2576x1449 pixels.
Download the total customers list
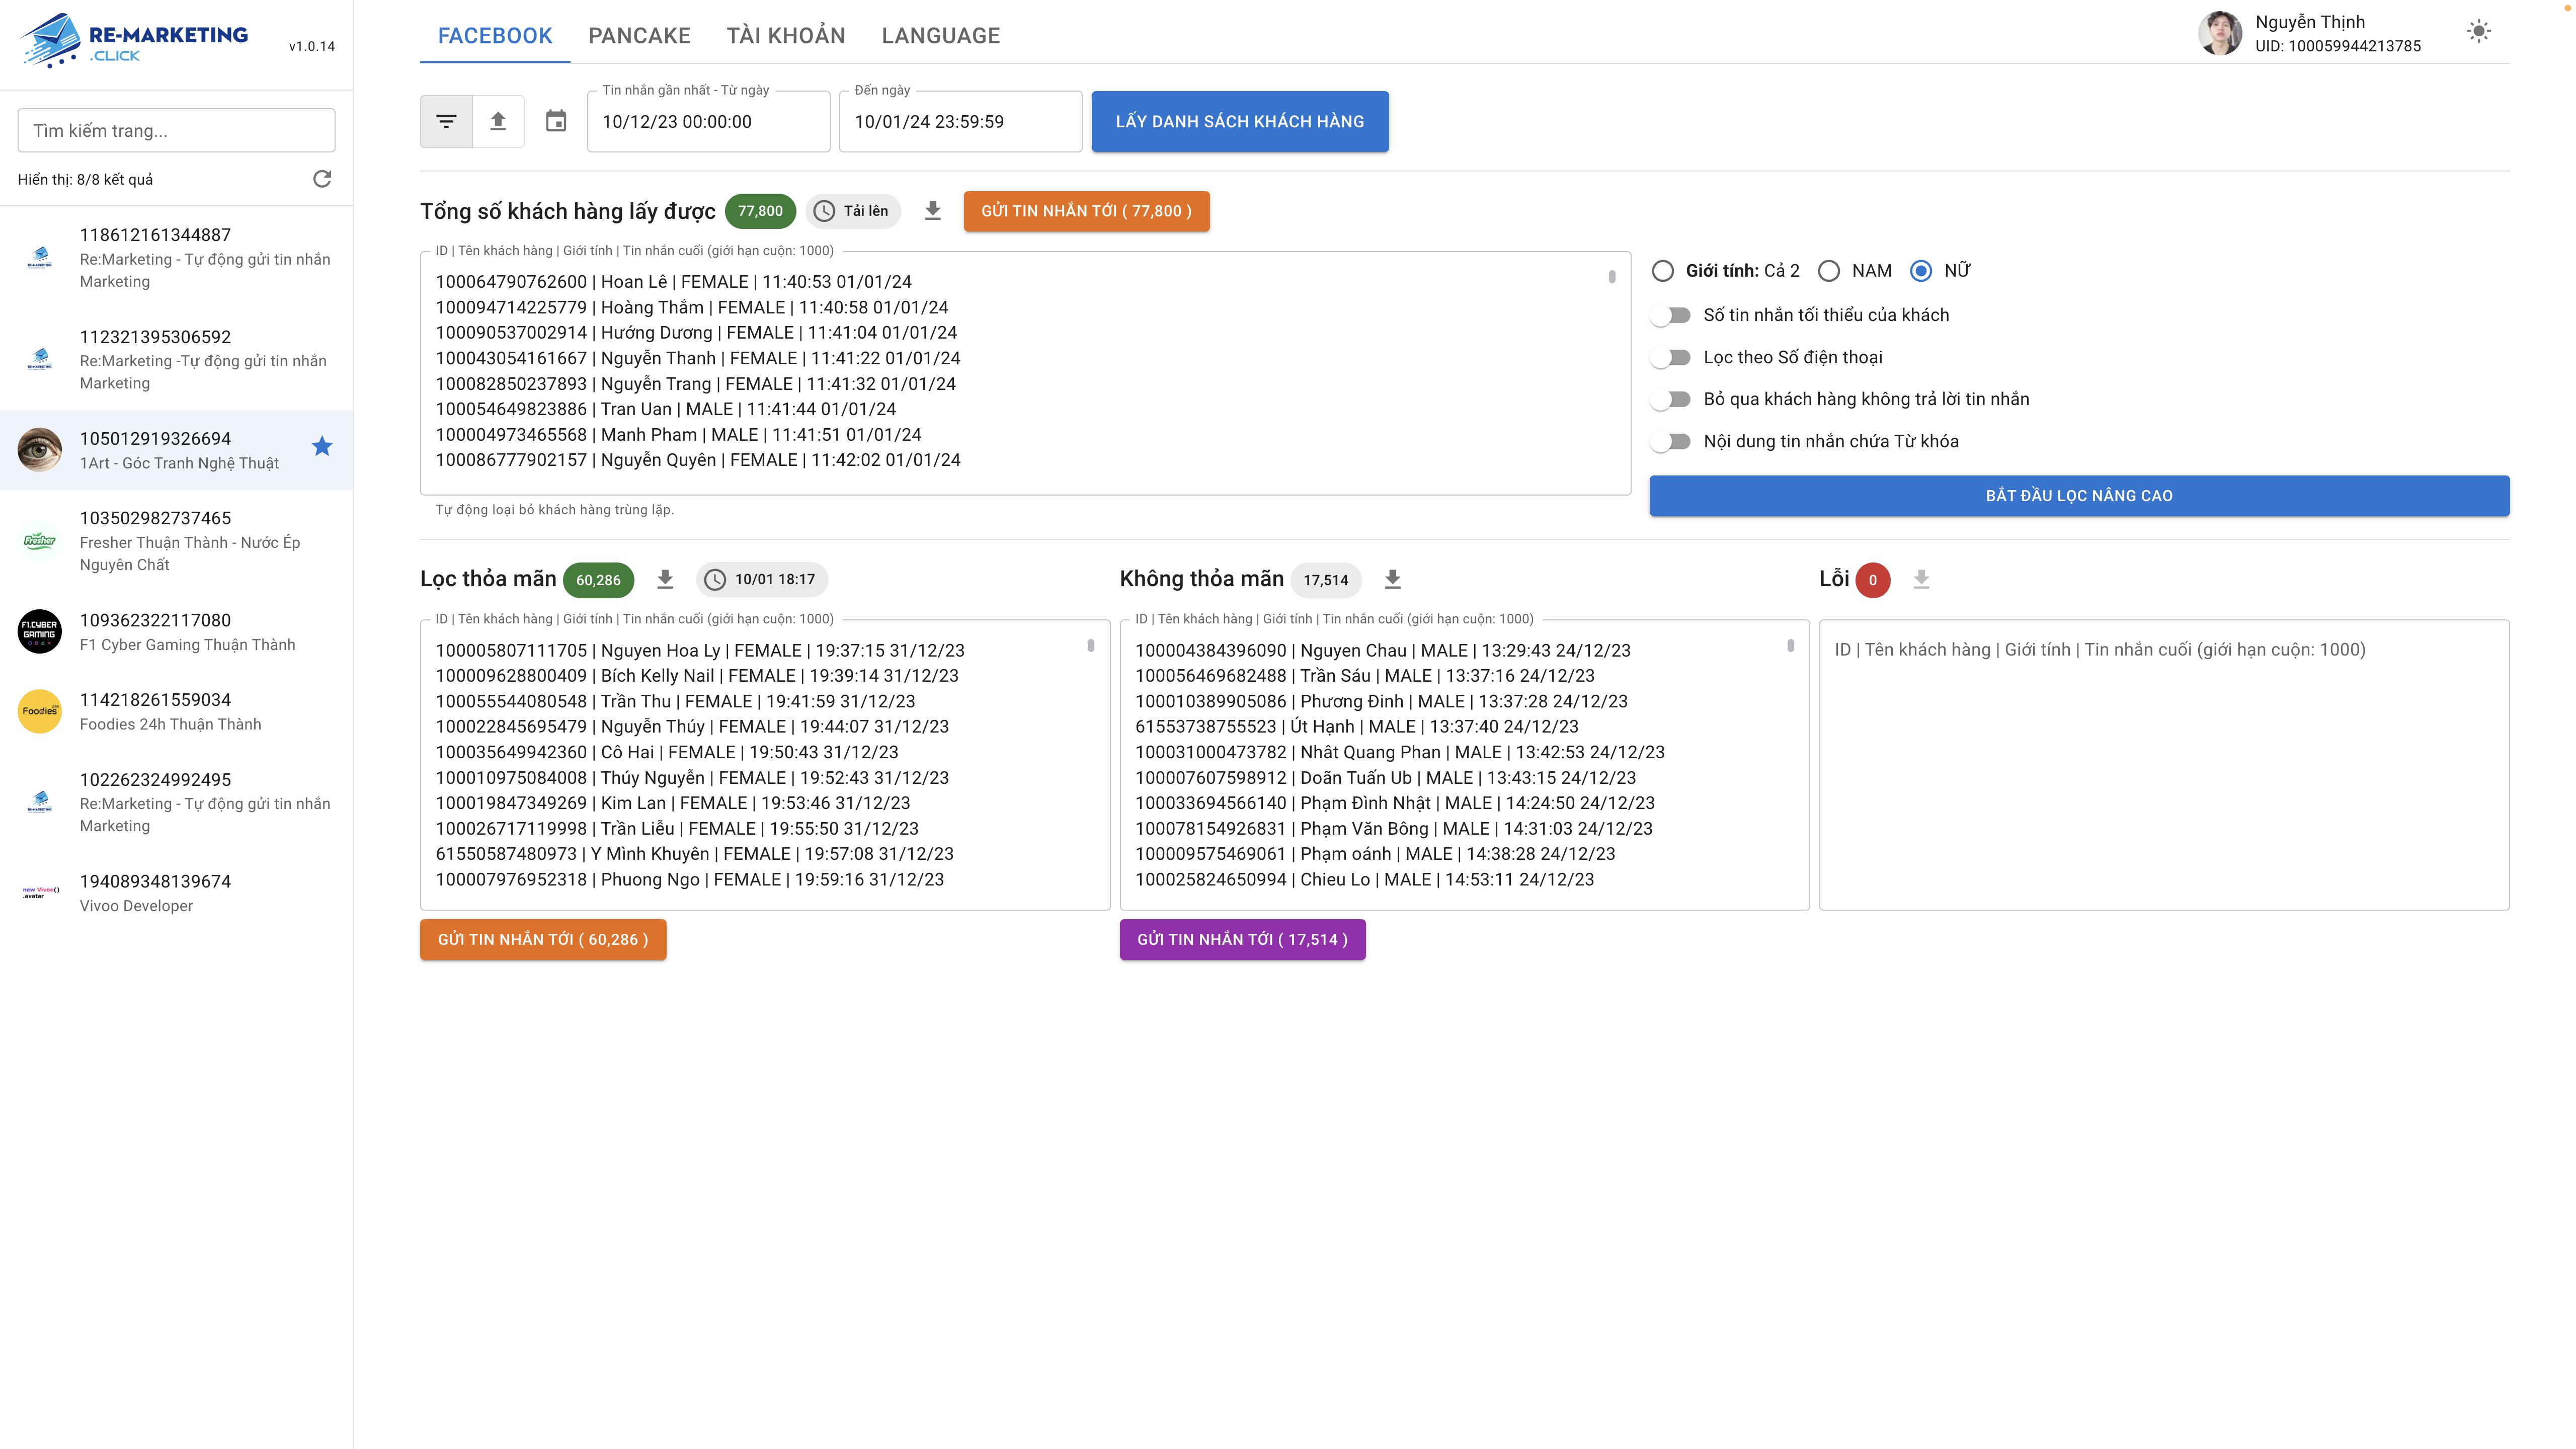point(932,211)
